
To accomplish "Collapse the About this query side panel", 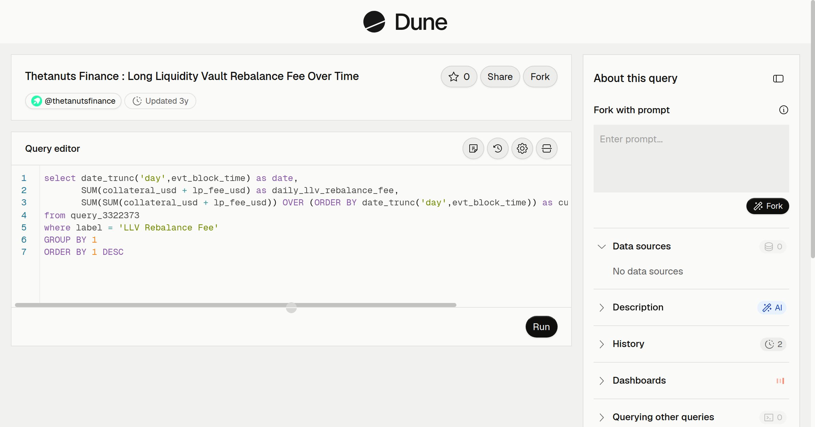I will tap(778, 79).
